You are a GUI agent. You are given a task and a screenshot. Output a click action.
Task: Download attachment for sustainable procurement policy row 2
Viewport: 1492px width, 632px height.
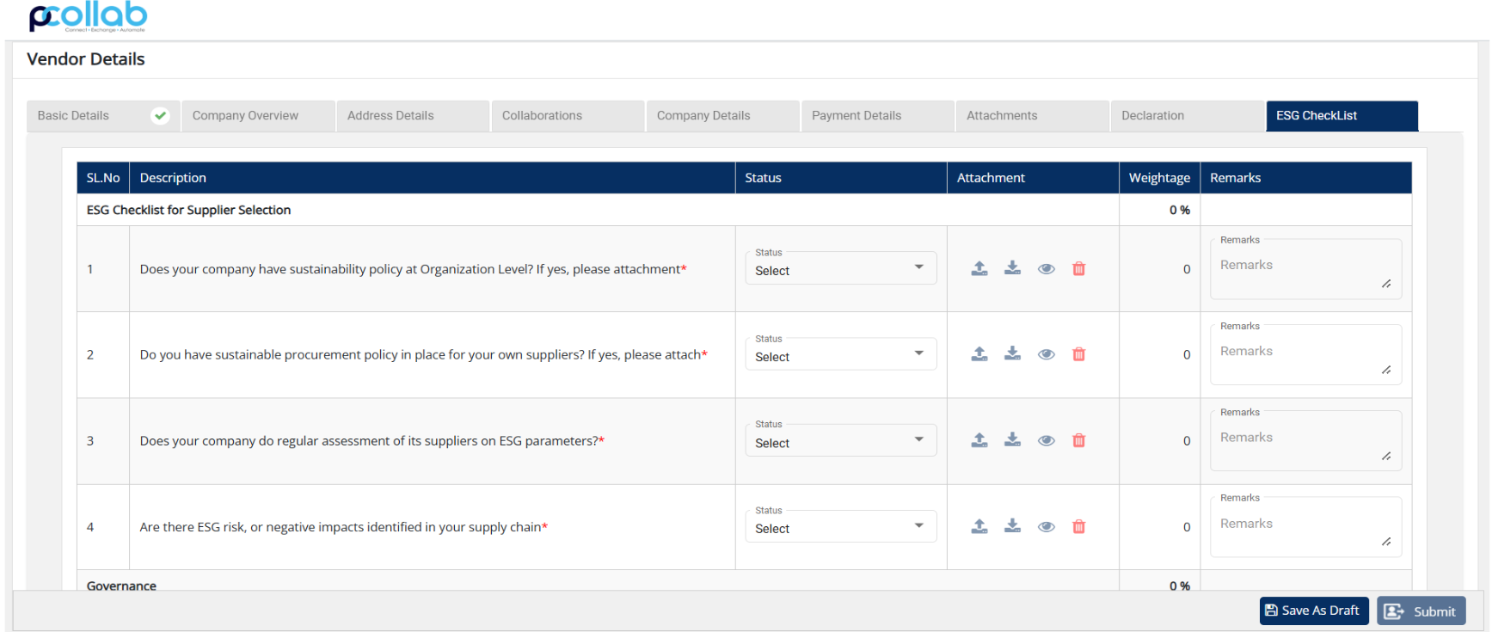[x=1013, y=353]
